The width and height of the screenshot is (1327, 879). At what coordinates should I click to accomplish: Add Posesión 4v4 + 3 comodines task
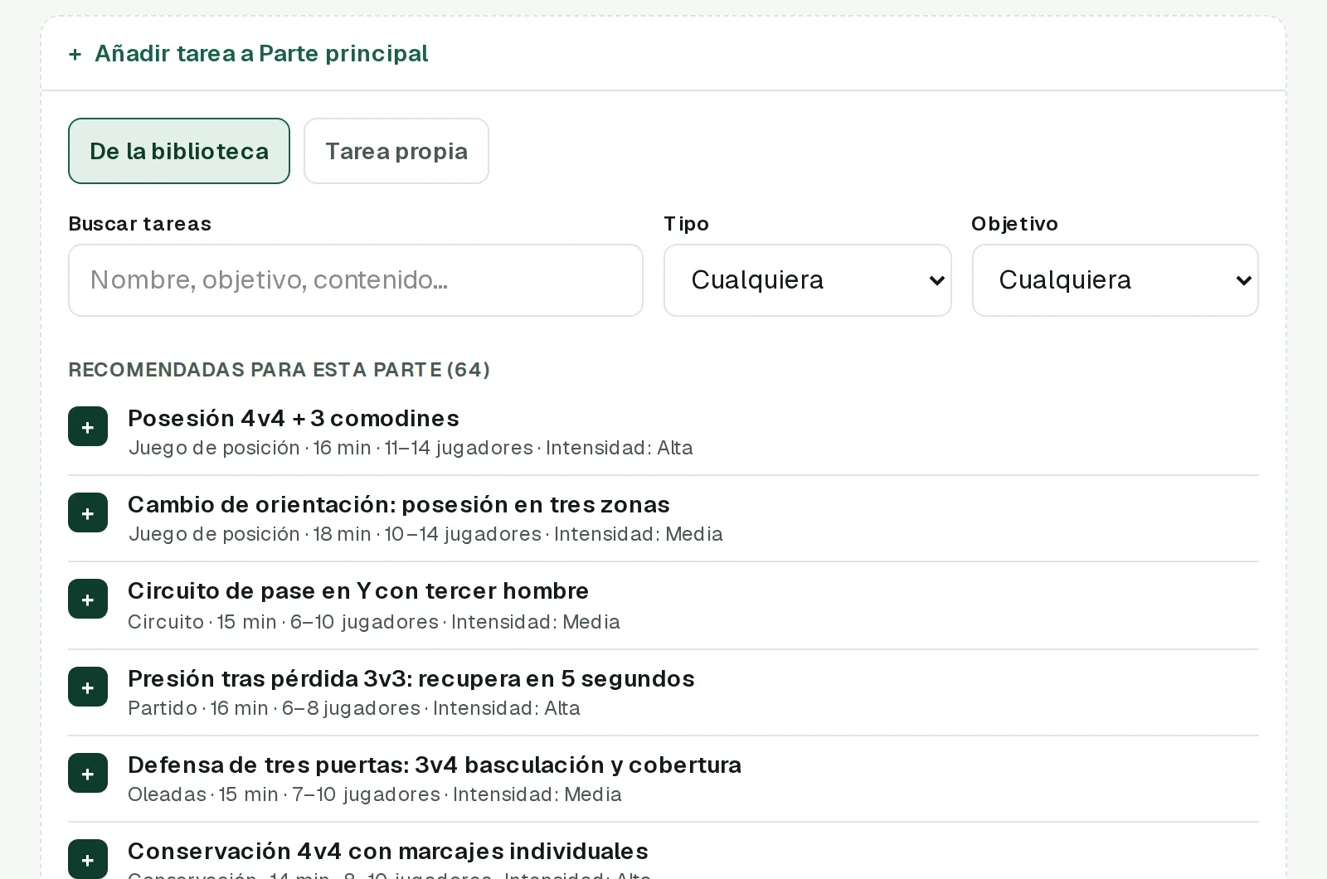pyautogui.click(x=88, y=426)
